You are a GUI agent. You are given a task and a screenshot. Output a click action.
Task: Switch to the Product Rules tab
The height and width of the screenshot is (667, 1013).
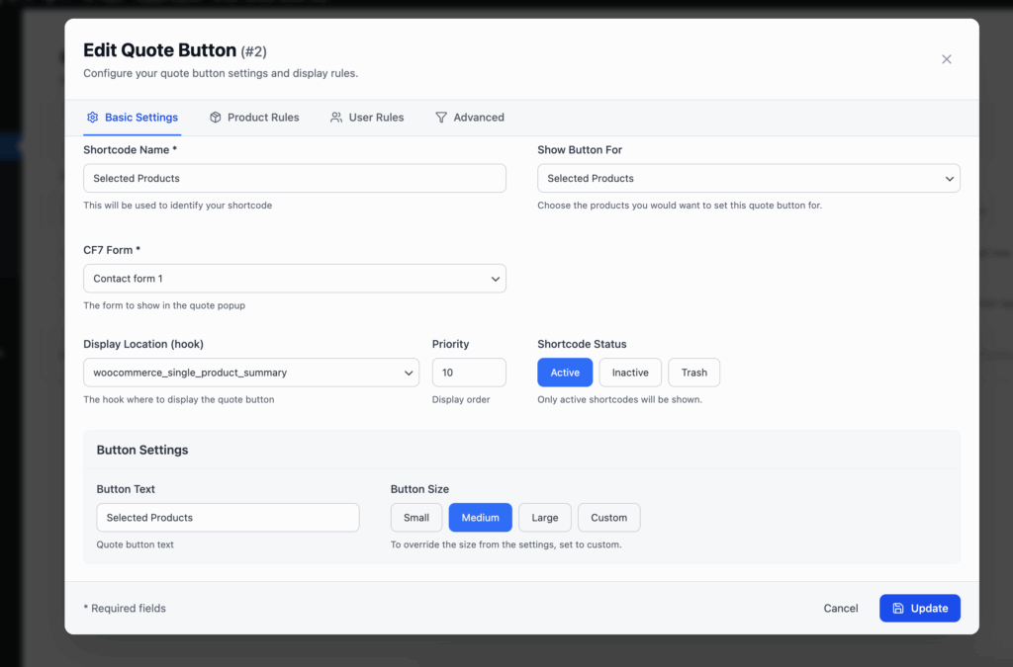pos(262,118)
